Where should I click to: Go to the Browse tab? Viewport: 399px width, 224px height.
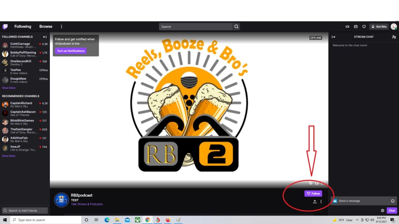(46, 26)
